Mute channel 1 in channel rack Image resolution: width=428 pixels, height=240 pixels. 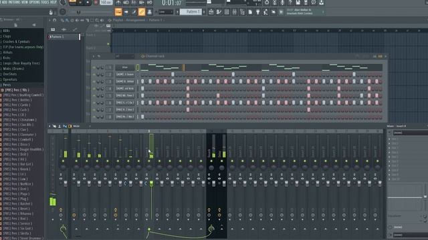[94, 67]
